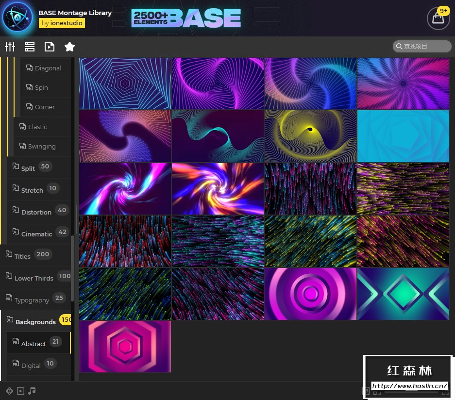This screenshot has width=455, height=400.
Task: Expand the Stretch category with 10 items
Action: pyautogui.click(x=39, y=189)
